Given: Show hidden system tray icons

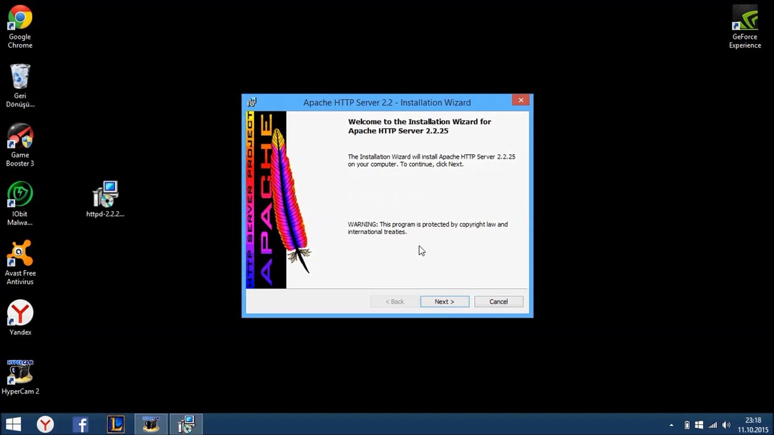Looking at the screenshot, I should pyautogui.click(x=671, y=425).
